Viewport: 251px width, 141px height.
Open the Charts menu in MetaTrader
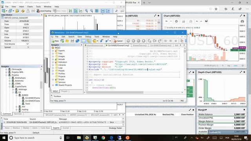[x=30, y=7]
